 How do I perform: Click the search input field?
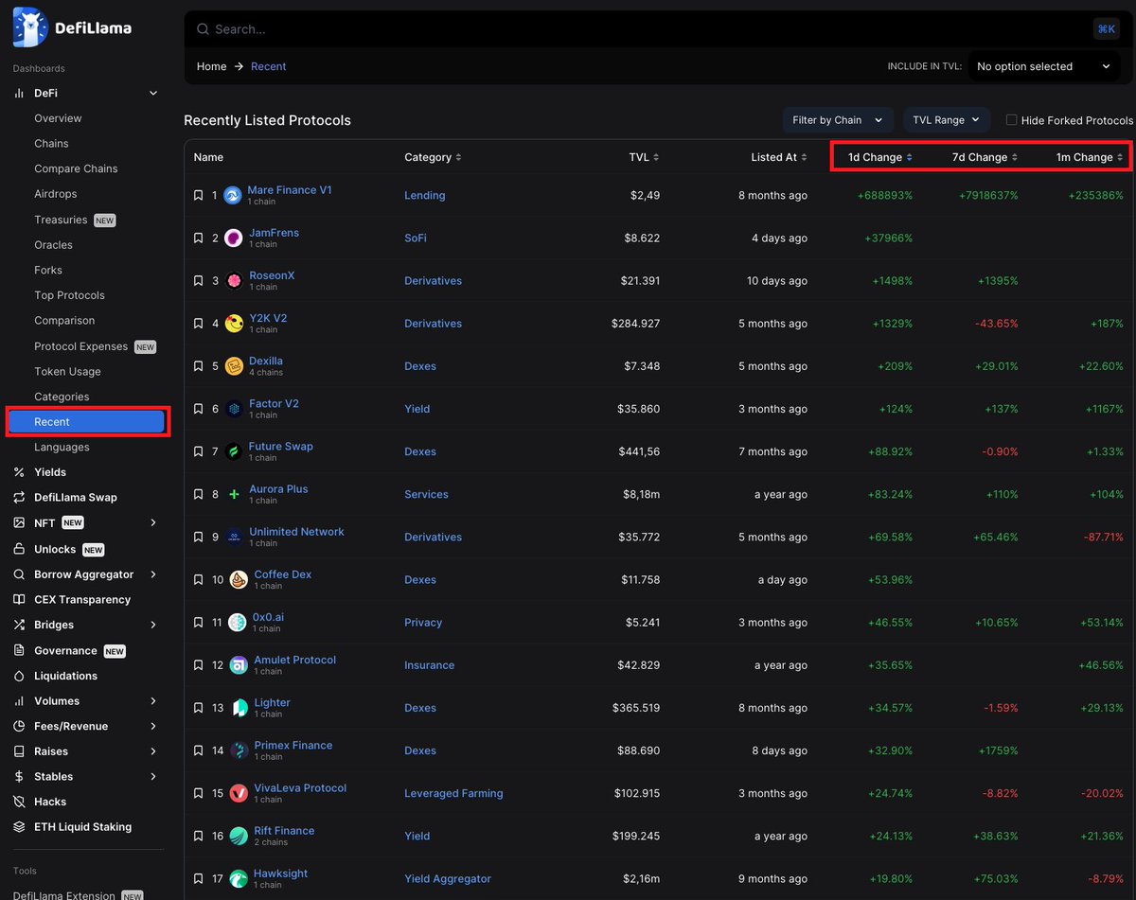638,29
